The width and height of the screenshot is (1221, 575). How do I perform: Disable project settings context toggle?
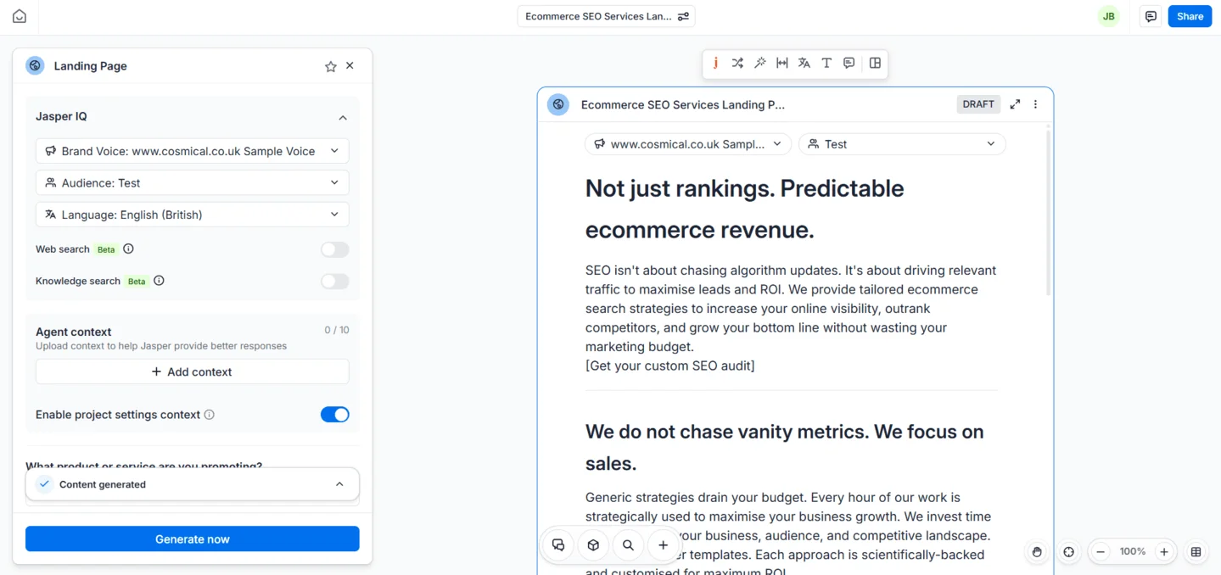[x=334, y=415]
